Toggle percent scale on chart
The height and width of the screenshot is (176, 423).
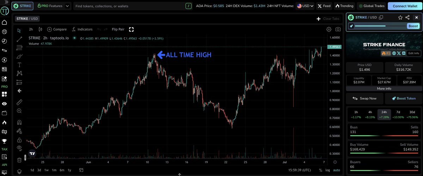click(x=320, y=170)
